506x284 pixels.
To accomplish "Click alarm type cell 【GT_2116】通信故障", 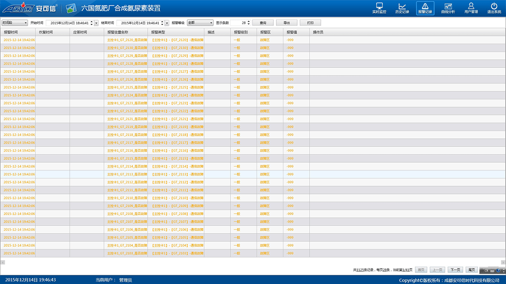I will pyautogui.click(x=178, y=151).
